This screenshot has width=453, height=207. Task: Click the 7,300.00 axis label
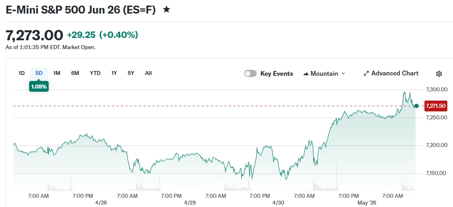437,90
